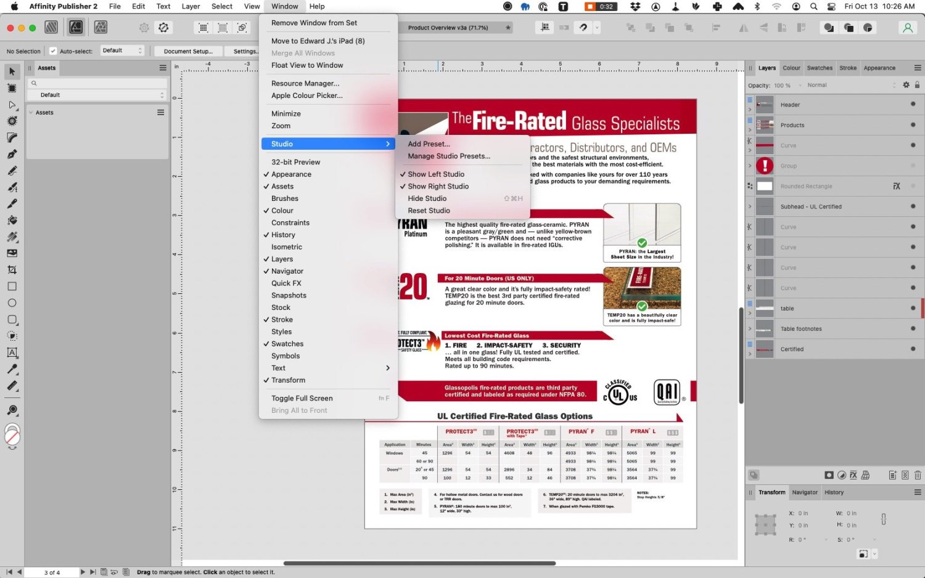Adjust the Opacity control in the Layers panel
Screen dimensions: 925x578
(781, 85)
